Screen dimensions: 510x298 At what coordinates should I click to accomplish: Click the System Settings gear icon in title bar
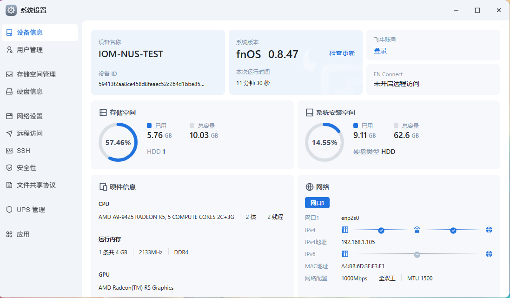click(x=11, y=10)
